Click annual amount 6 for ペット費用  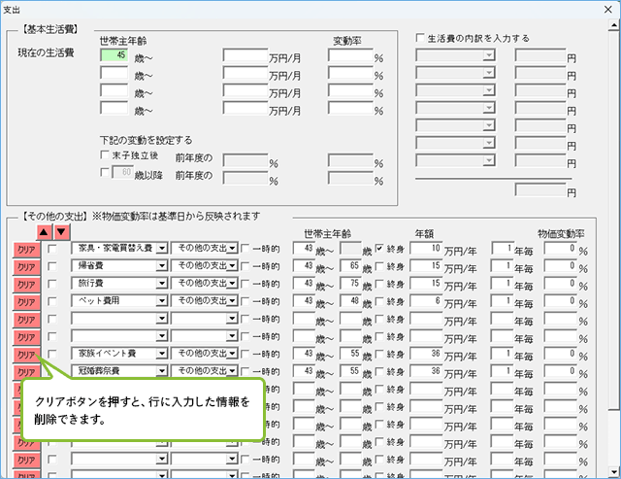point(426,300)
